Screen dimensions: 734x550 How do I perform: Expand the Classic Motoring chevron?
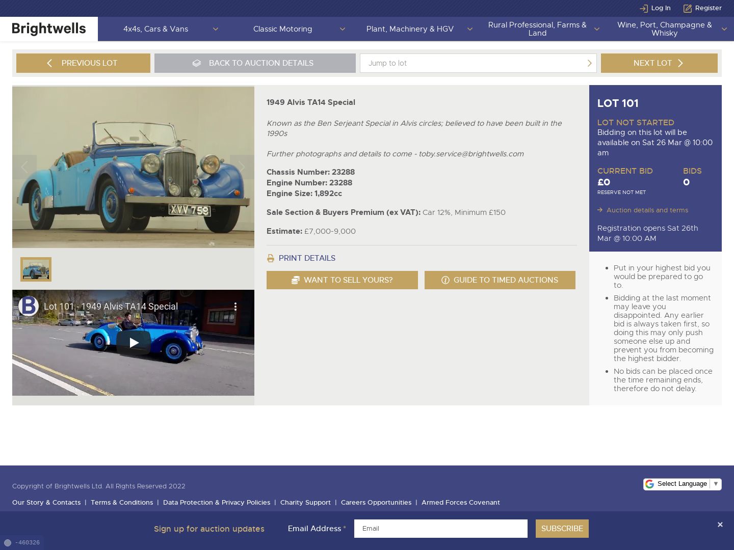tap(343, 29)
